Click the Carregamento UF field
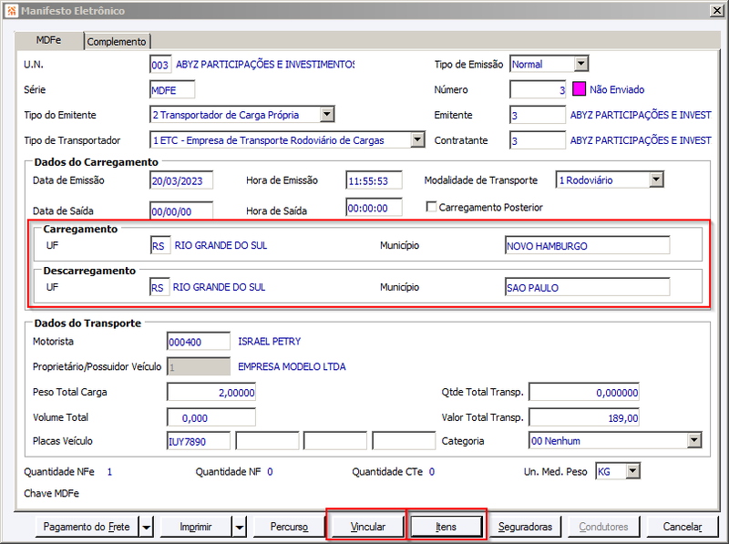729x544 pixels. point(160,245)
